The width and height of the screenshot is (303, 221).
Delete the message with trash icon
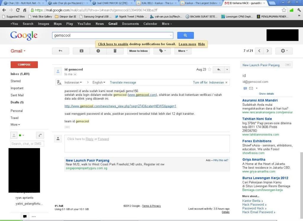click(115, 51)
